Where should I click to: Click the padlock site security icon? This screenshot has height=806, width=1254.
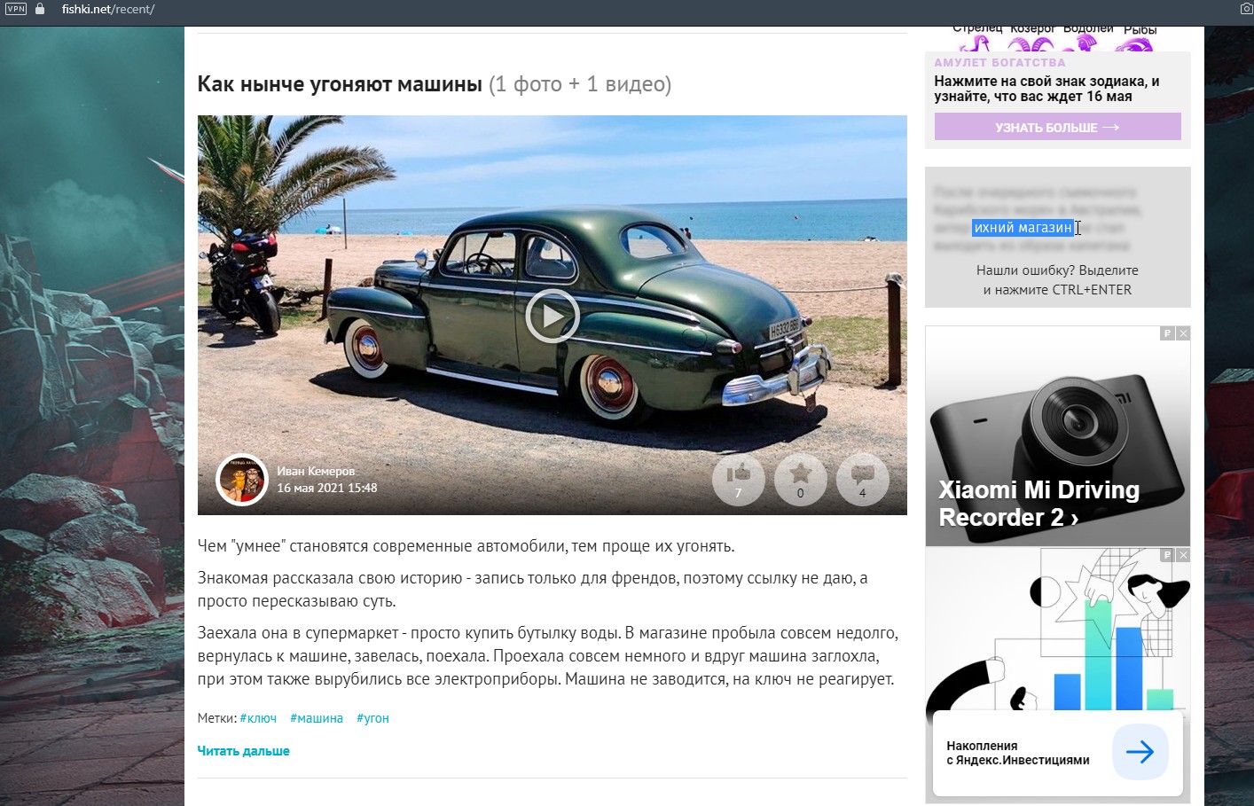(40, 9)
